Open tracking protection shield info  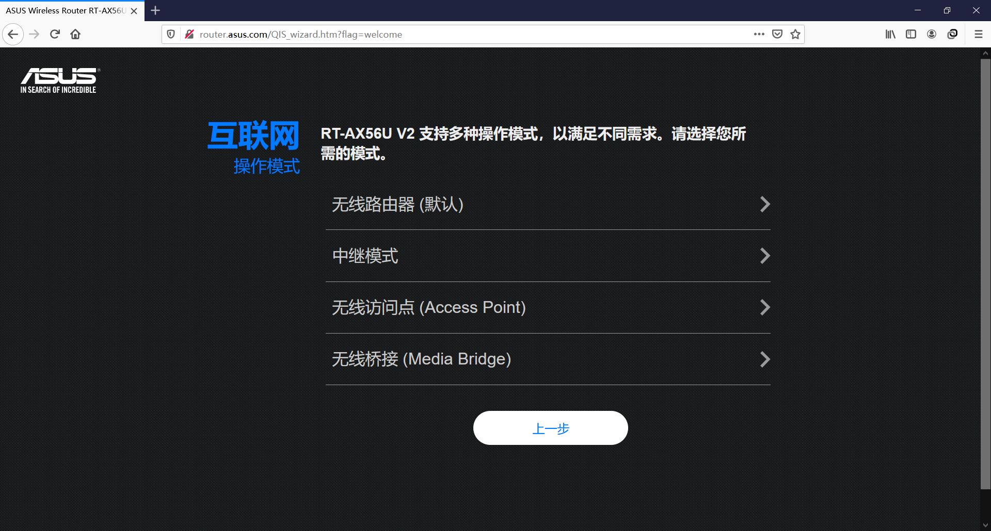[x=171, y=35]
